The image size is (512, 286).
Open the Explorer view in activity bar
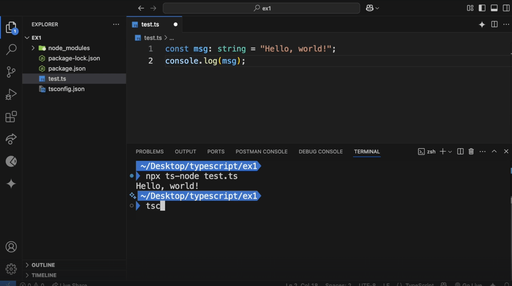pos(11,27)
